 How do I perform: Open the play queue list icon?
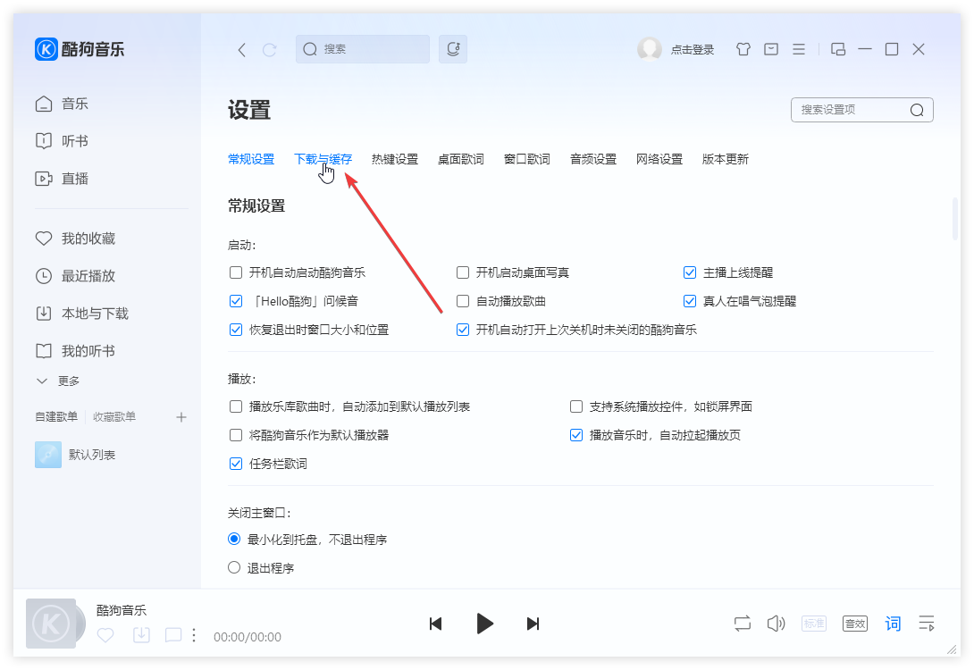[x=927, y=624]
